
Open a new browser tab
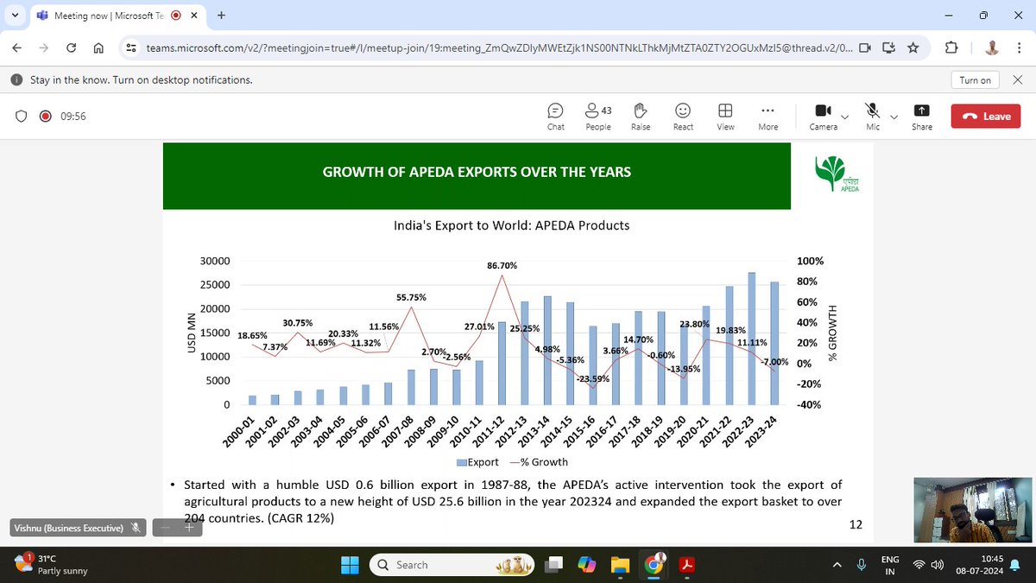(221, 16)
